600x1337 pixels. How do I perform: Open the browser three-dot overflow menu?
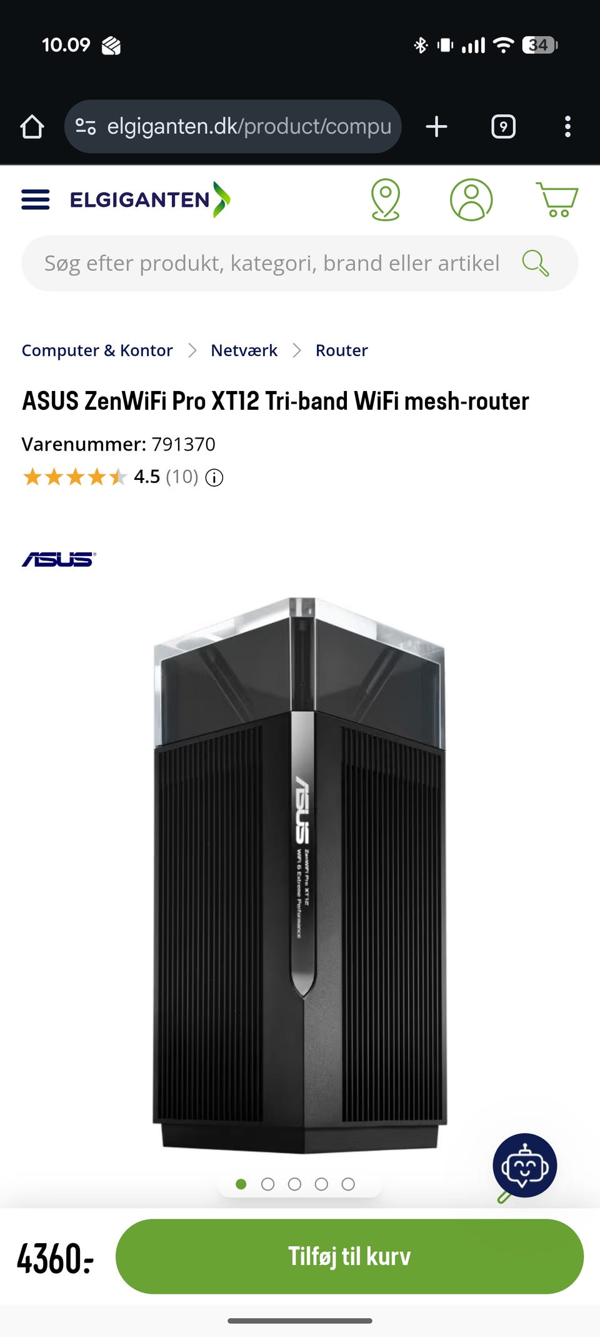pos(567,126)
